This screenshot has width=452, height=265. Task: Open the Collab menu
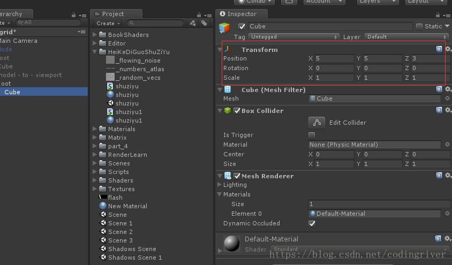tap(254, 2)
